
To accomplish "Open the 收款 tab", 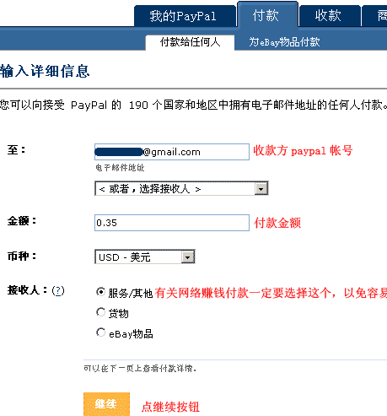I will 330,16.
